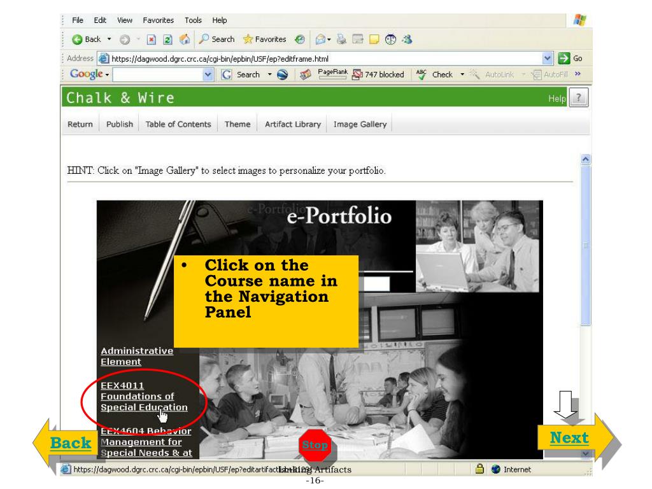Viewport: 652px width, 489px height.
Task: Click the PageRank indicator
Action: (332, 74)
